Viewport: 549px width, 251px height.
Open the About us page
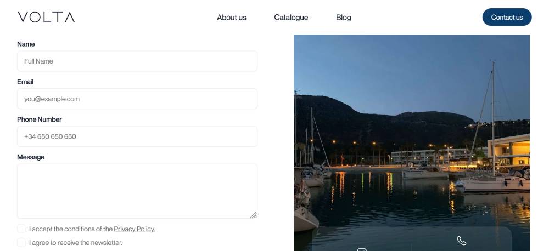(x=231, y=18)
